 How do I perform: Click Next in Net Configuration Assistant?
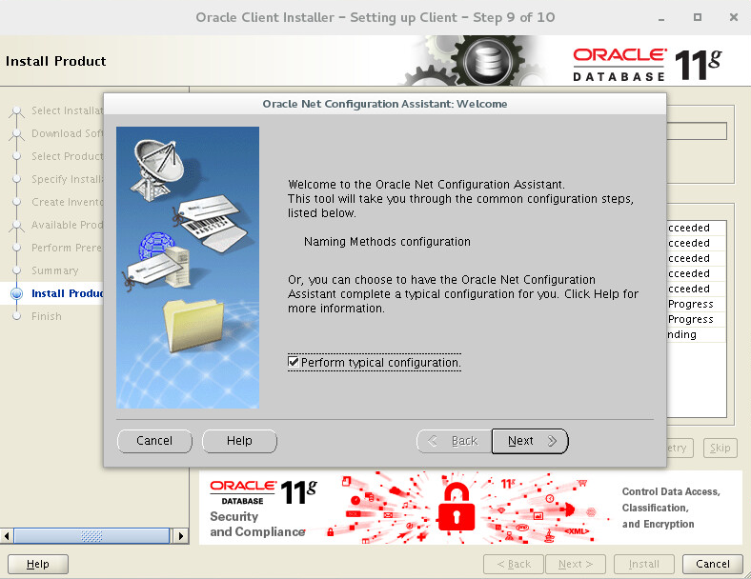pyautogui.click(x=529, y=441)
